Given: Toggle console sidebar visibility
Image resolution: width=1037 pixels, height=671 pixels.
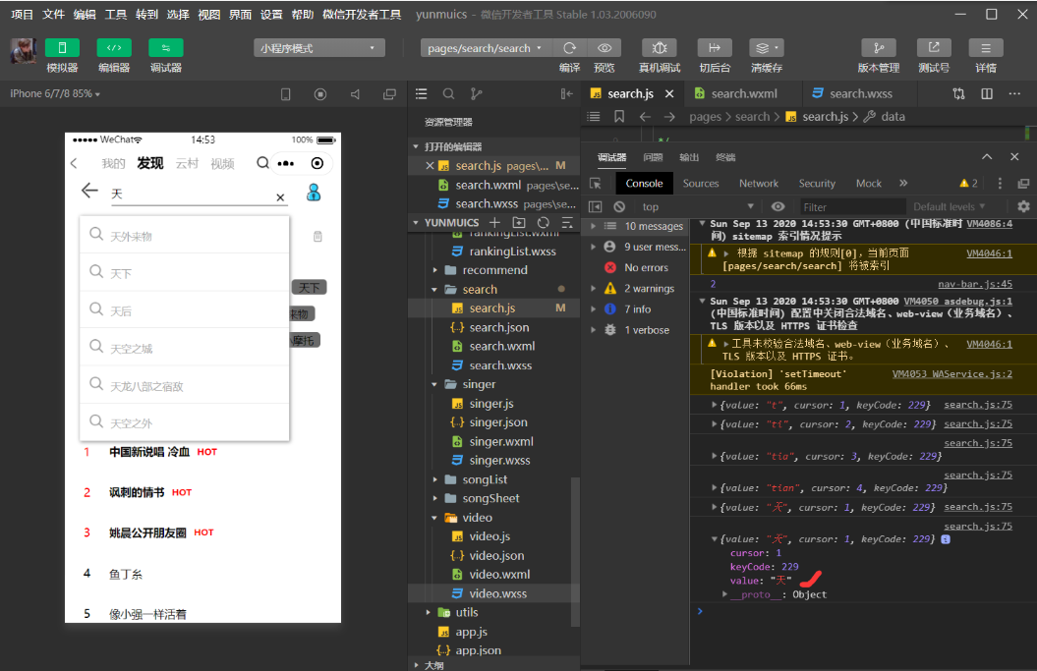Looking at the screenshot, I should click(x=596, y=207).
